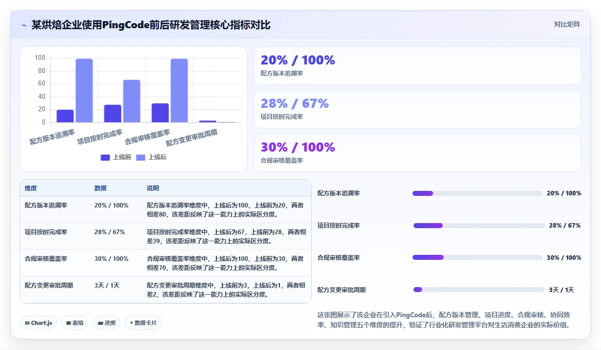Click the 数据卡片 tag chip
The height and width of the screenshot is (350, 601).
pos(143,323)
